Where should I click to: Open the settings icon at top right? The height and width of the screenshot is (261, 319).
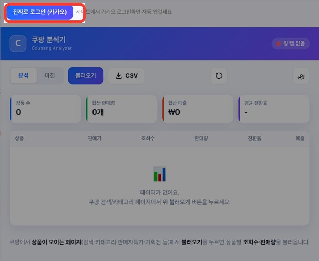[301, 76]
